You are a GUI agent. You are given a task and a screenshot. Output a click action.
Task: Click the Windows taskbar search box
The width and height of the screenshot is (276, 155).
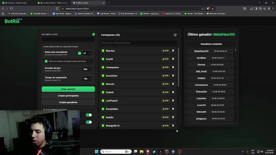pos(116,151)
